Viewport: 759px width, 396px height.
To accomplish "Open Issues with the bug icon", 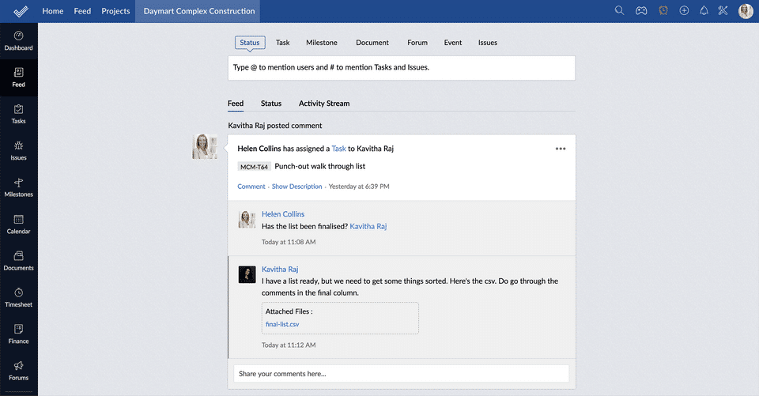I will pos(19,151).
